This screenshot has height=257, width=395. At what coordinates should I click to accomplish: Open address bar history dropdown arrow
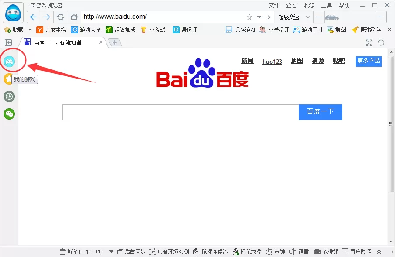click(x=259, y=17)
